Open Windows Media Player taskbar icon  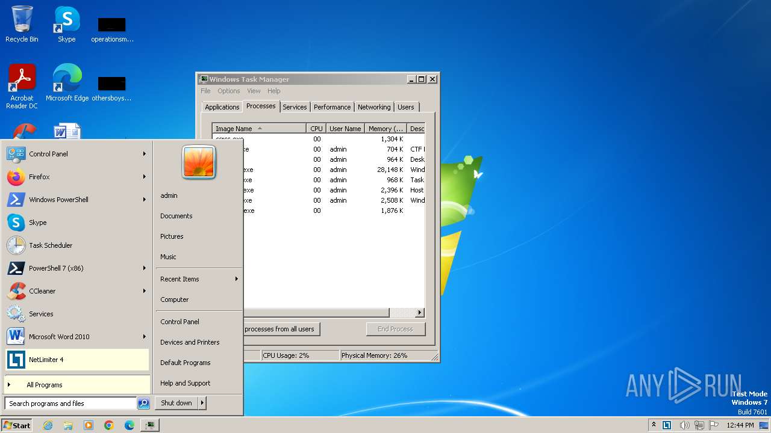(89, 425)
